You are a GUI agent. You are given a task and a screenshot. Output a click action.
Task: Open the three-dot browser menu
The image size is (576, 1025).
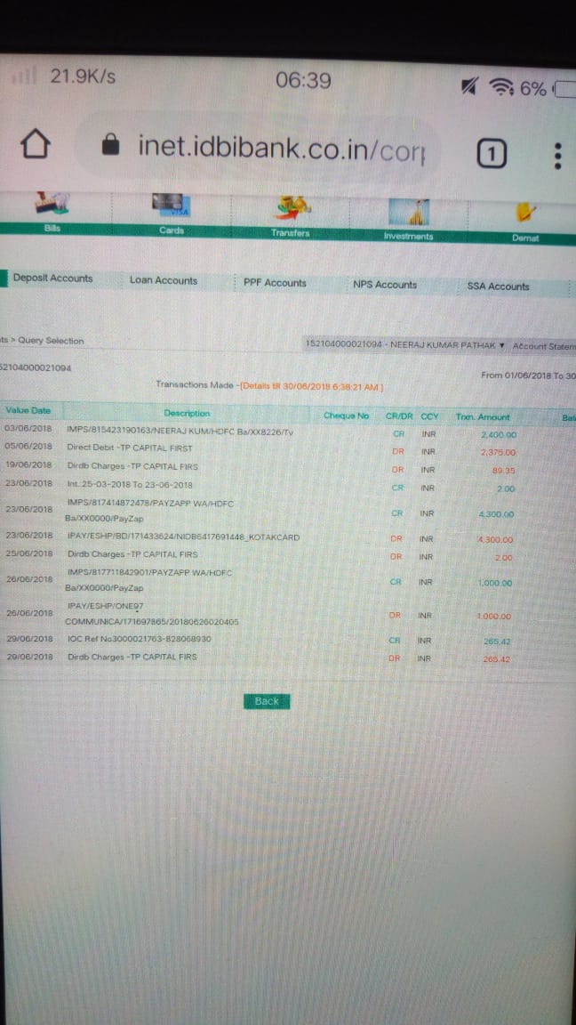tap(557, 156)
